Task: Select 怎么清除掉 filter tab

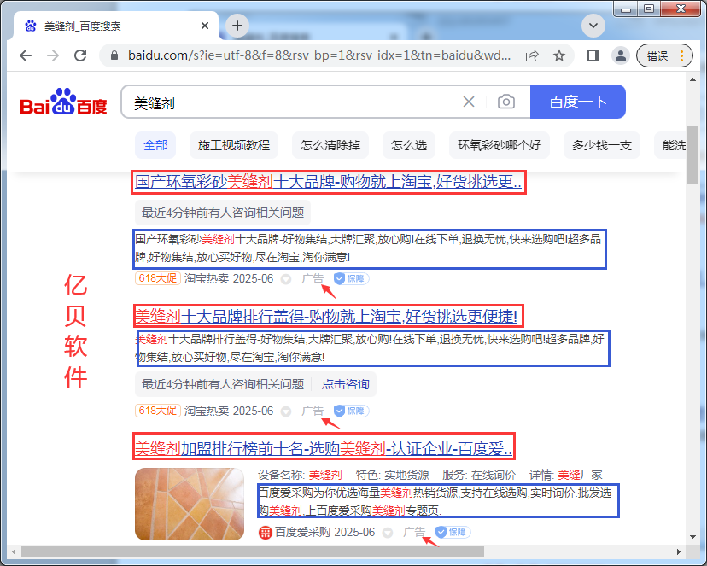Action: 330,145
